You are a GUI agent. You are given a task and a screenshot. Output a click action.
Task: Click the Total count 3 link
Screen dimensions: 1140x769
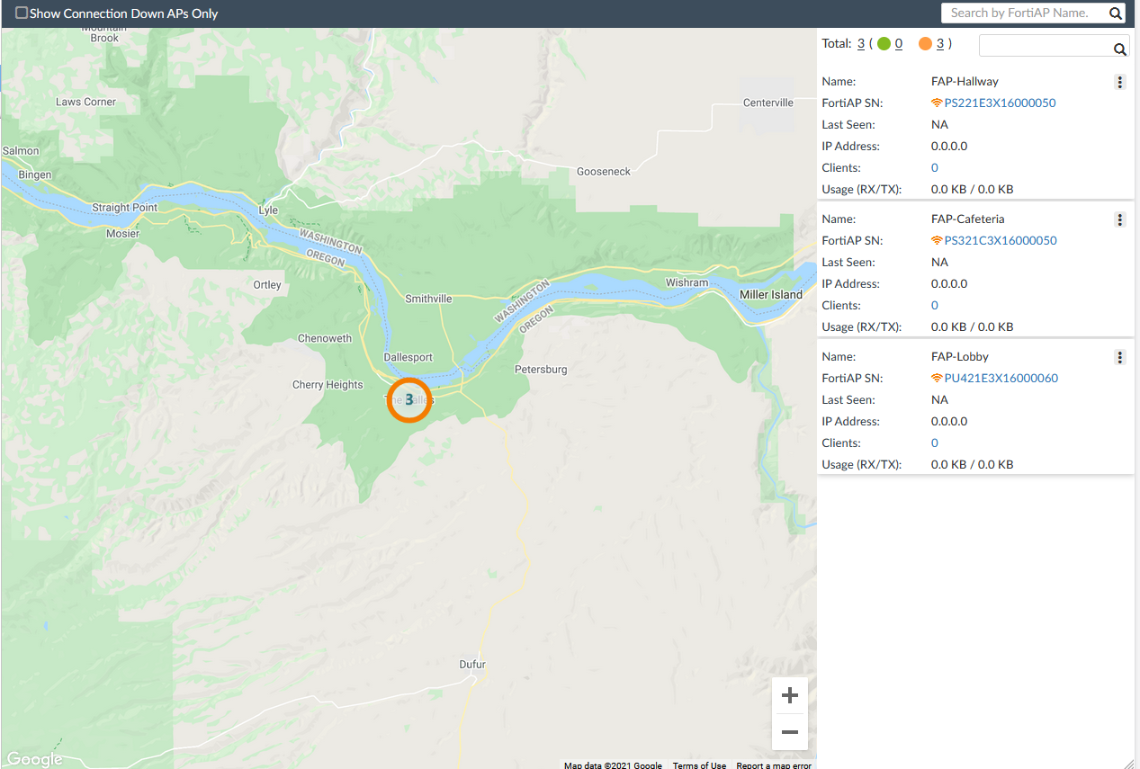click(861, 43)
